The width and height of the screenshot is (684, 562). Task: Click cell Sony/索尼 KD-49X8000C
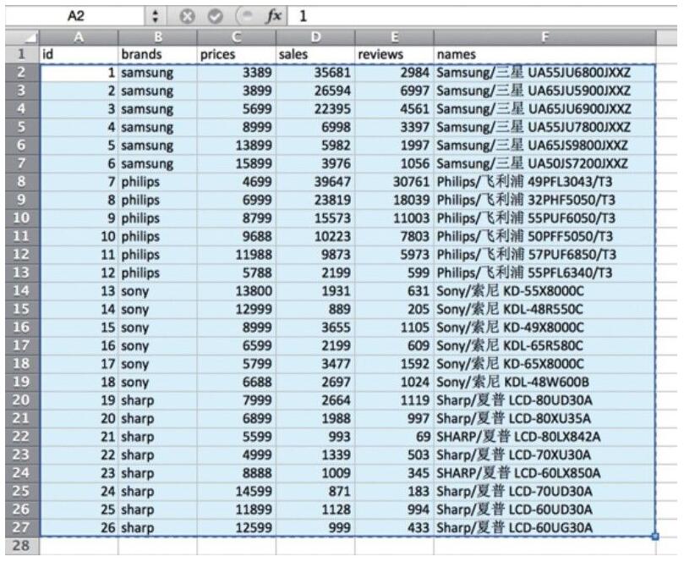pyautogui.click(x=544, y=328)
